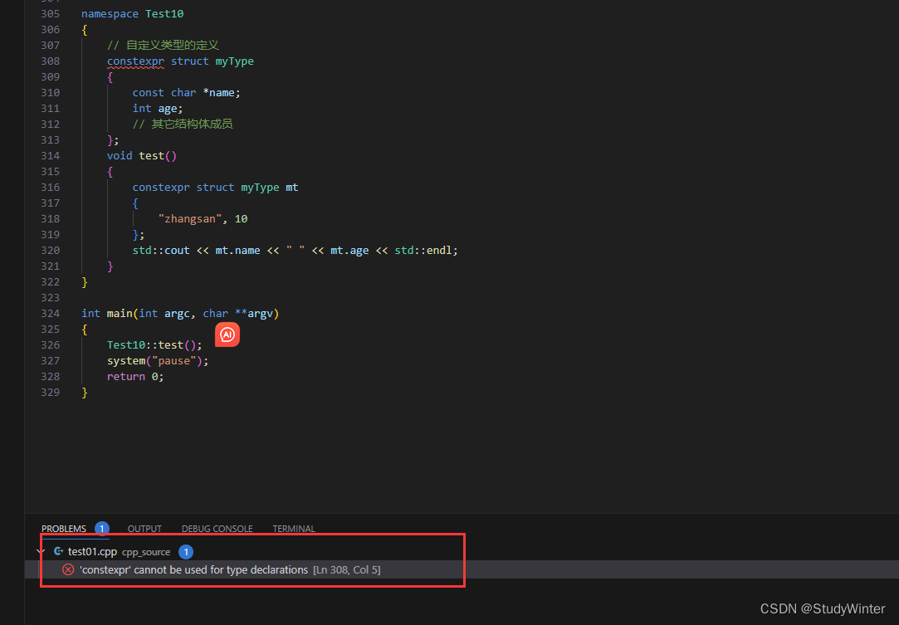Switch to the TERMINAL tab

click(293, 528)
